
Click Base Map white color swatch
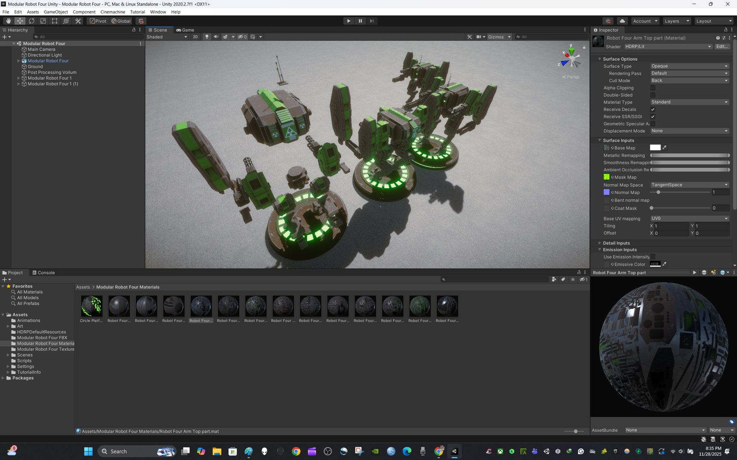655,147
